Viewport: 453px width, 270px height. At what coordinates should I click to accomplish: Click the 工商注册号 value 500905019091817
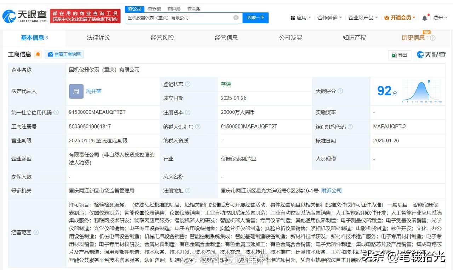point(90,127)
